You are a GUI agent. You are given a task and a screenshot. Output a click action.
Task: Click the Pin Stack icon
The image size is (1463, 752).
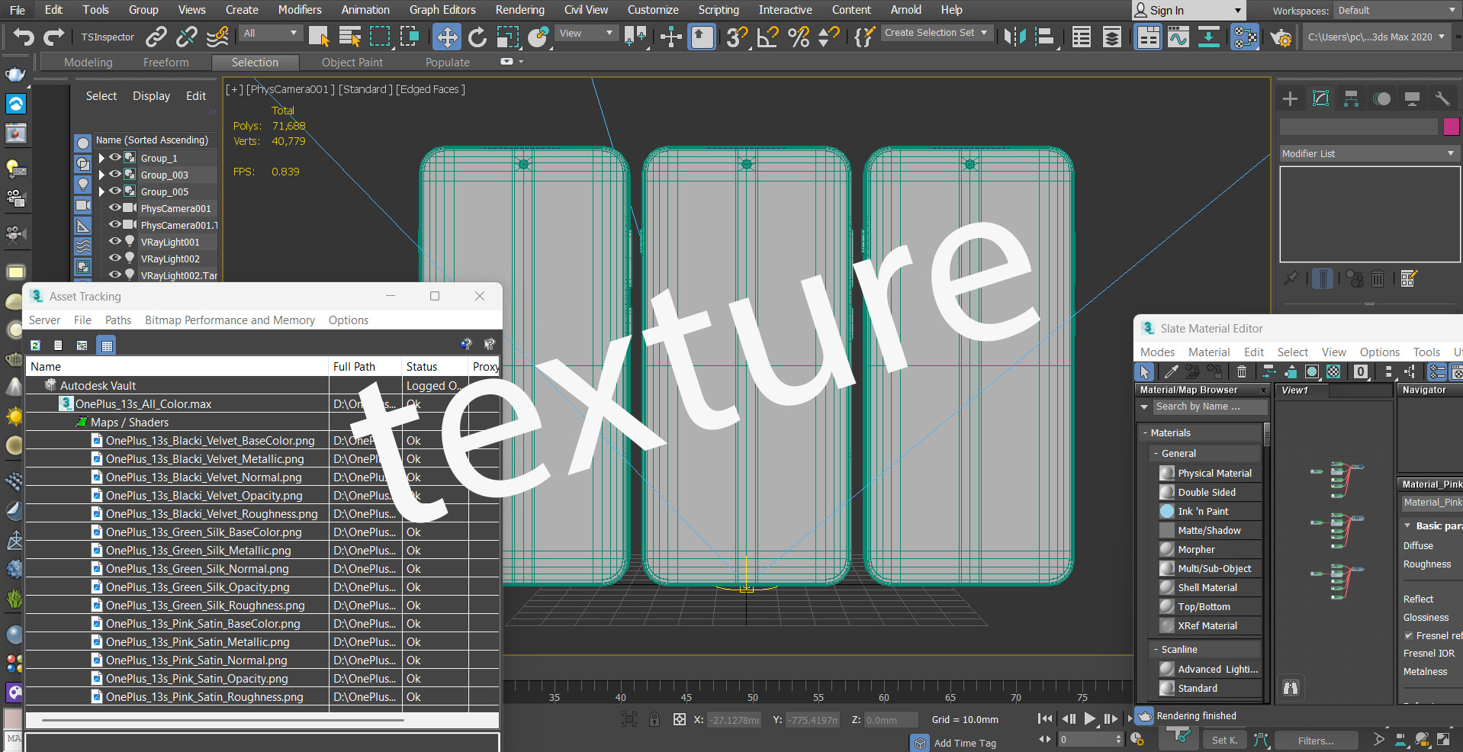pyautogui.click(x=1291, y=278)
